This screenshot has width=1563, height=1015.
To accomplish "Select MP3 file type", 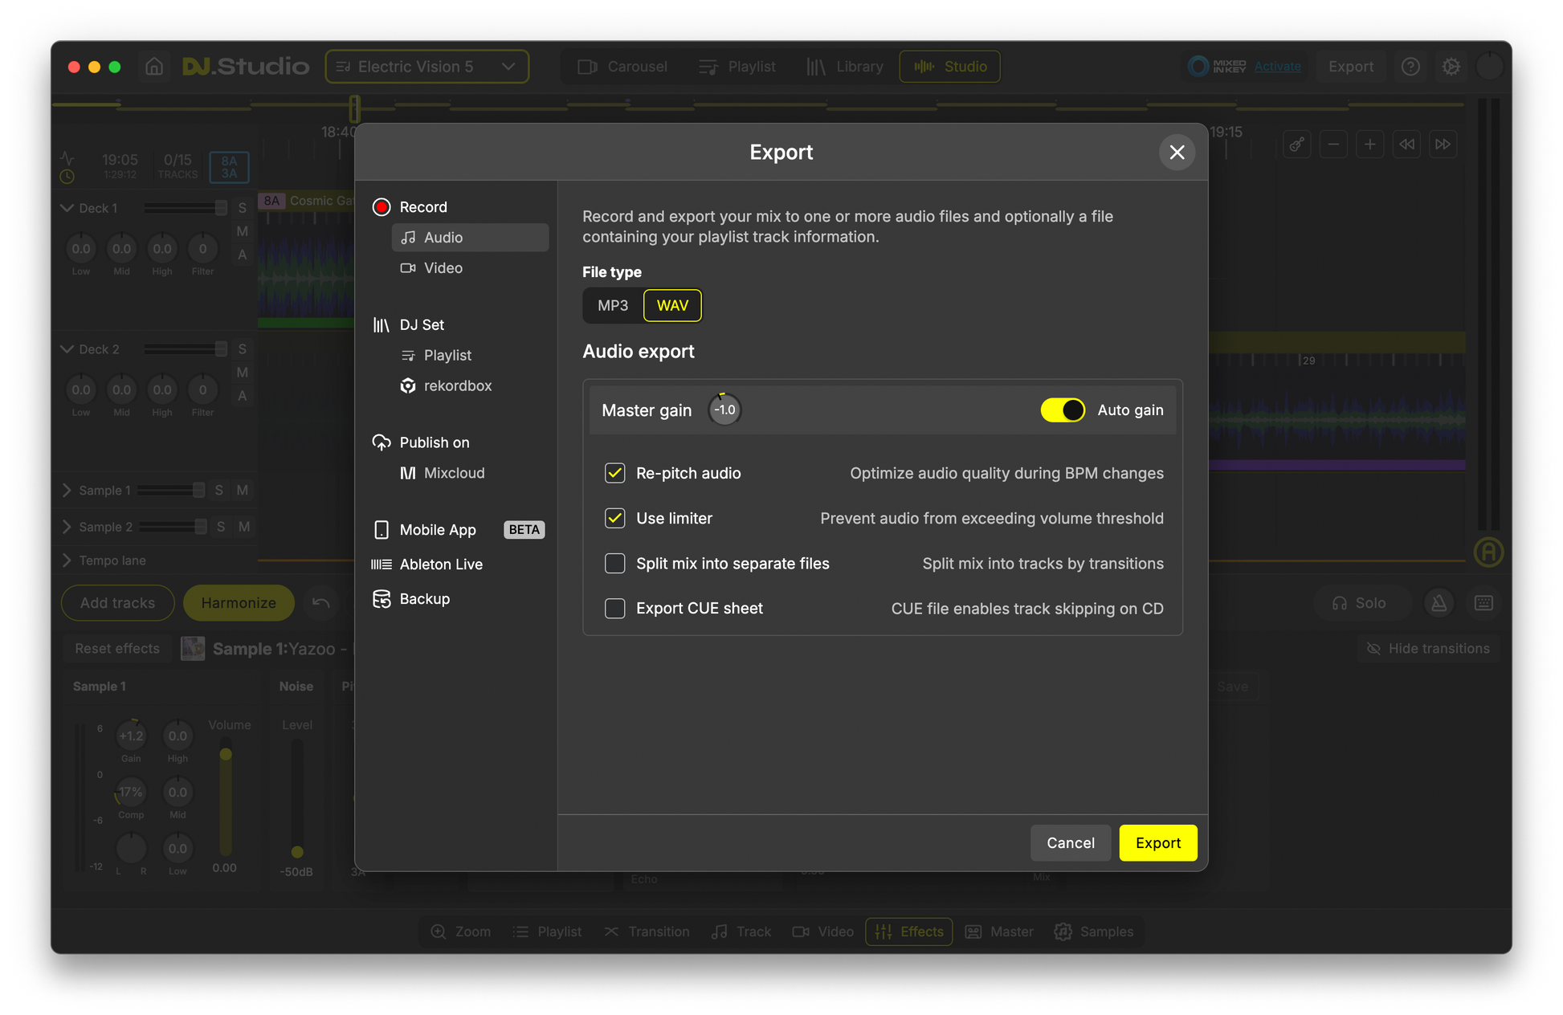I will [x=613, y=305].
